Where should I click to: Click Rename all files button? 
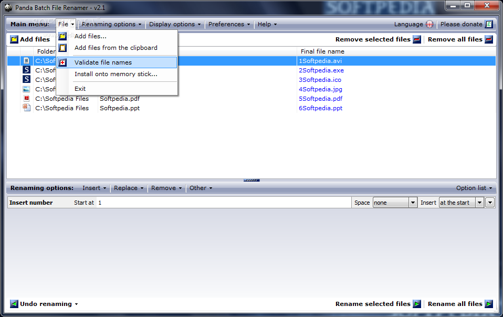460,303
